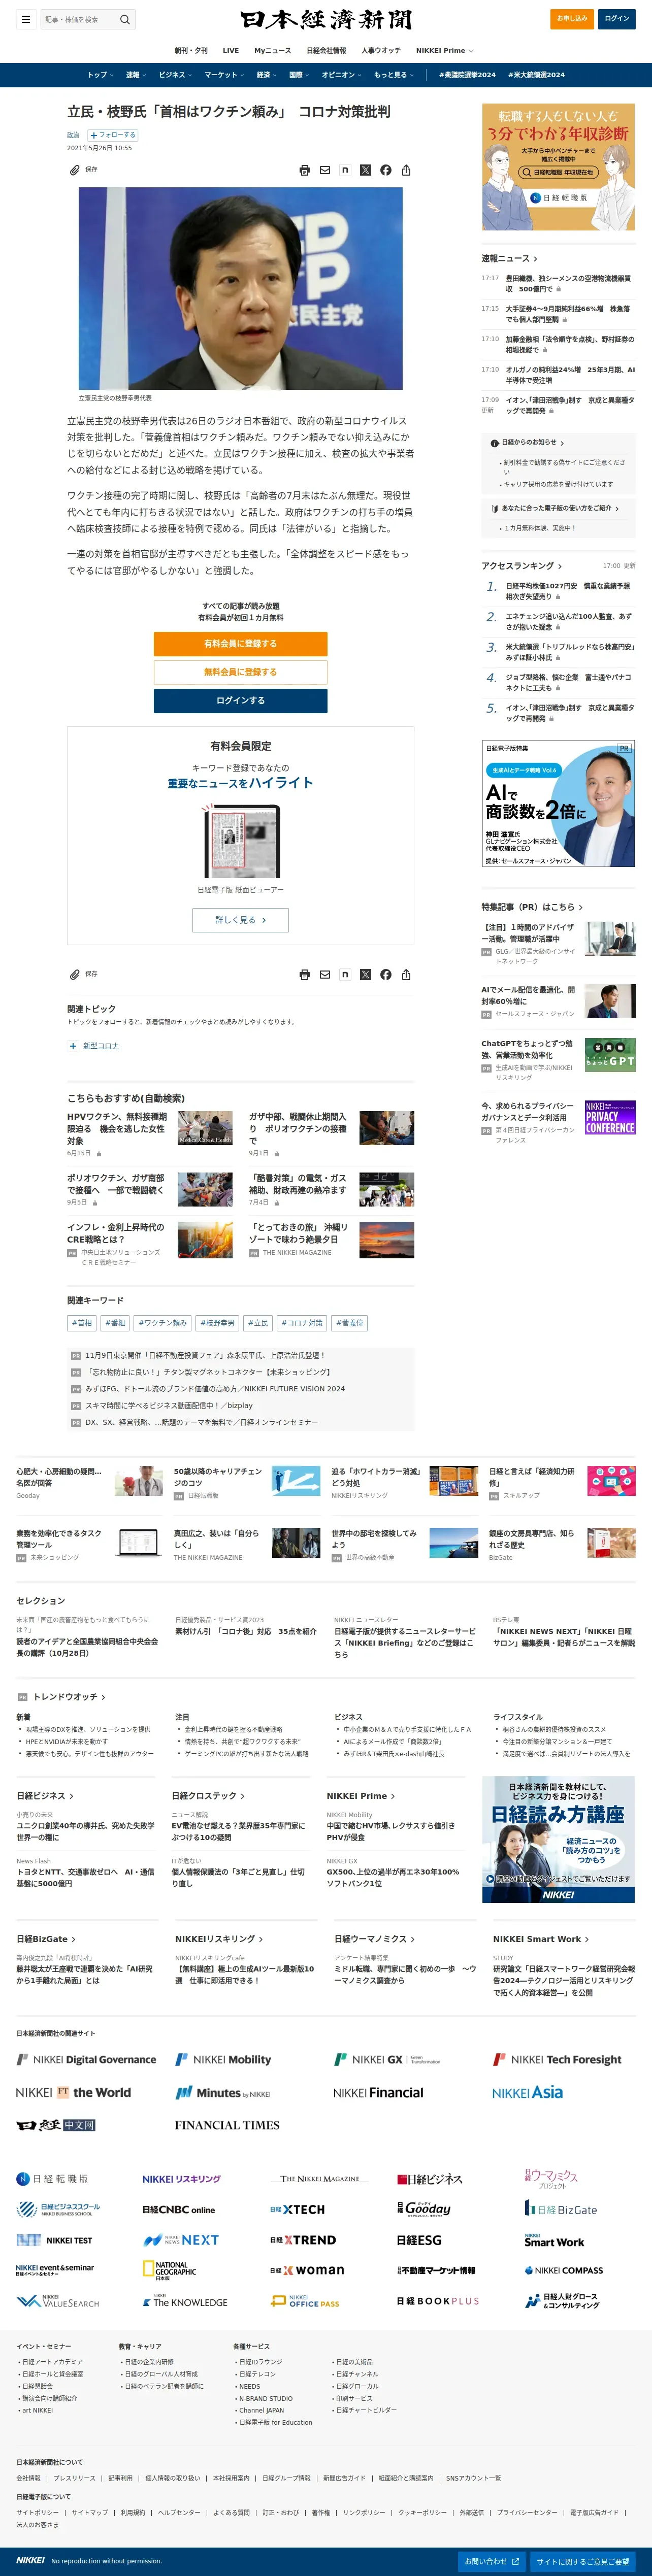Open the hamburger menu icon

coord(25,19)
